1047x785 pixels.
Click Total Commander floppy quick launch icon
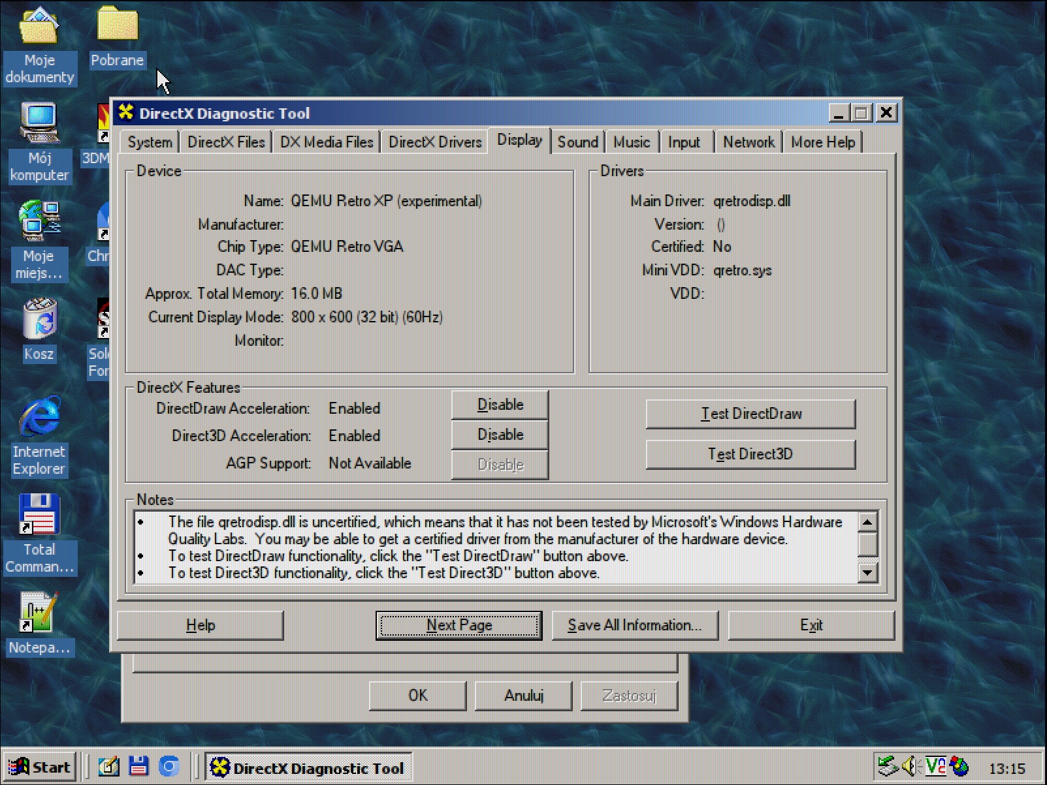(138, 767)
